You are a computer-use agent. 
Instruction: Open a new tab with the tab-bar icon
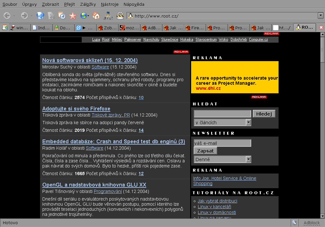(x=5, y=28)
